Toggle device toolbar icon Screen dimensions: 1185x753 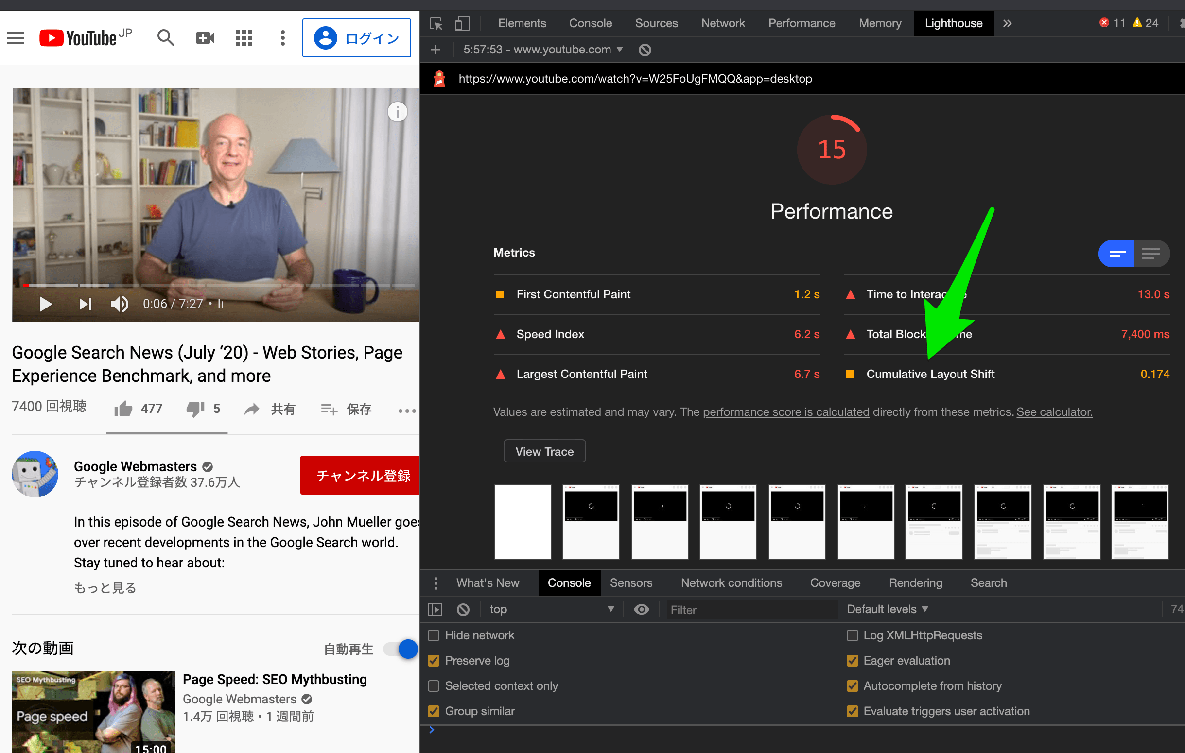click(x=462, y=23)
